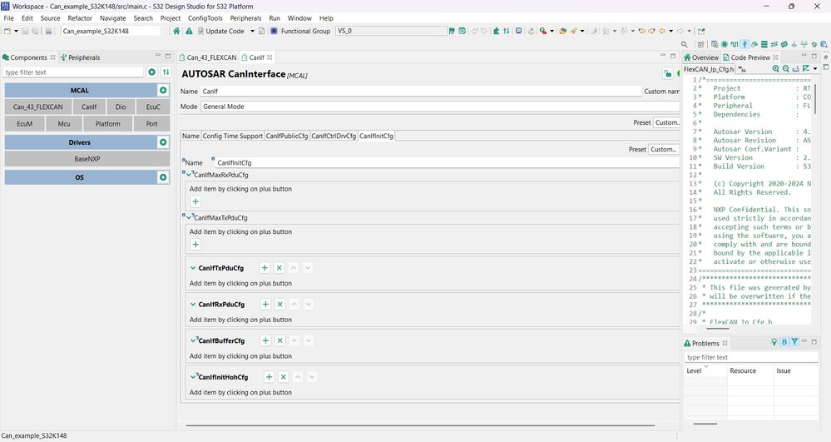Switch to the Overview tab
831x442 pixels.
pos(701,57)
